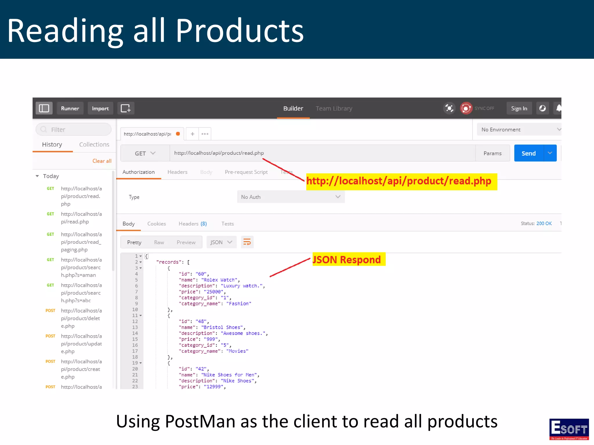Select the Preview view mode
Viewport: 594px width, 445px height.
coord(186,242)
